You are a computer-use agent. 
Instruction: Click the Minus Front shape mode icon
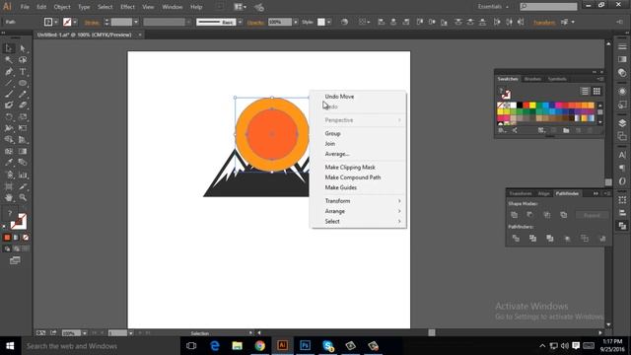(530, 215)
